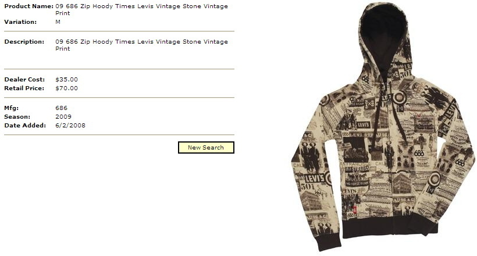Click the Dealer Cost value $35.00
The image size is (477, 256).
tap(67, 80)
